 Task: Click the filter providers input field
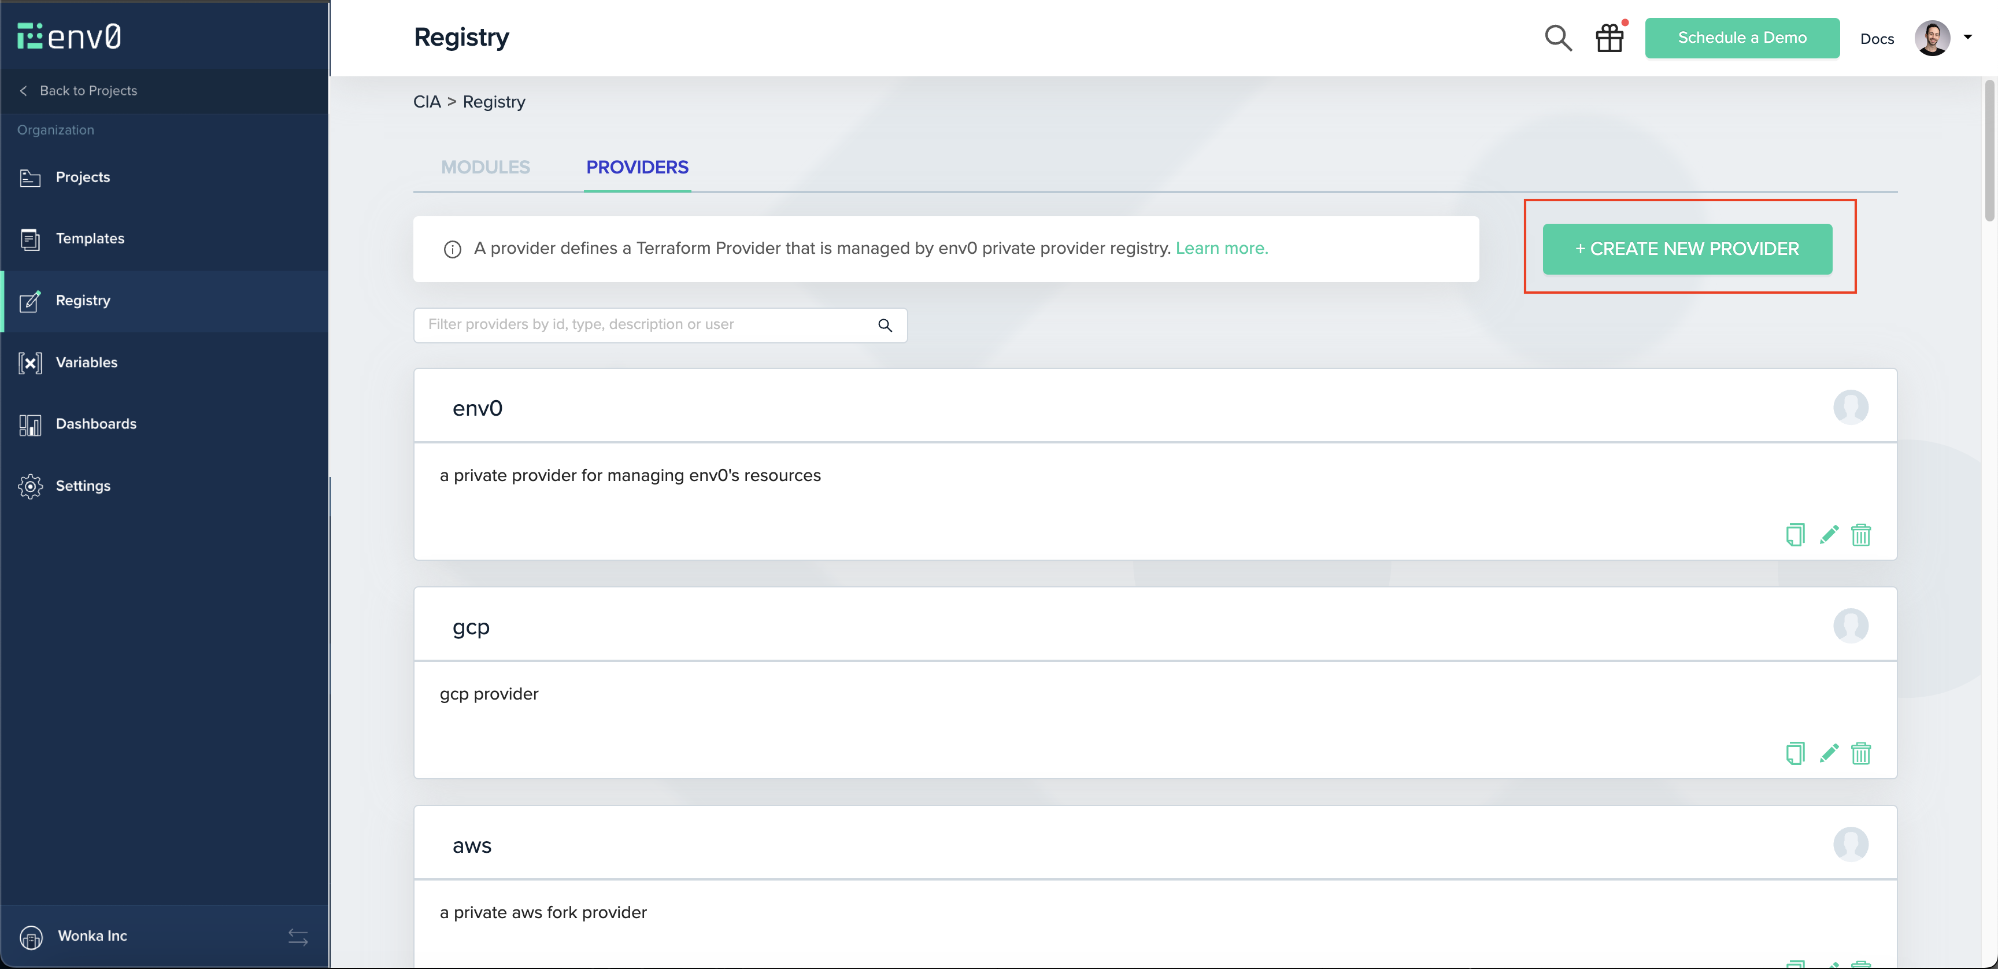pos(647,325)
